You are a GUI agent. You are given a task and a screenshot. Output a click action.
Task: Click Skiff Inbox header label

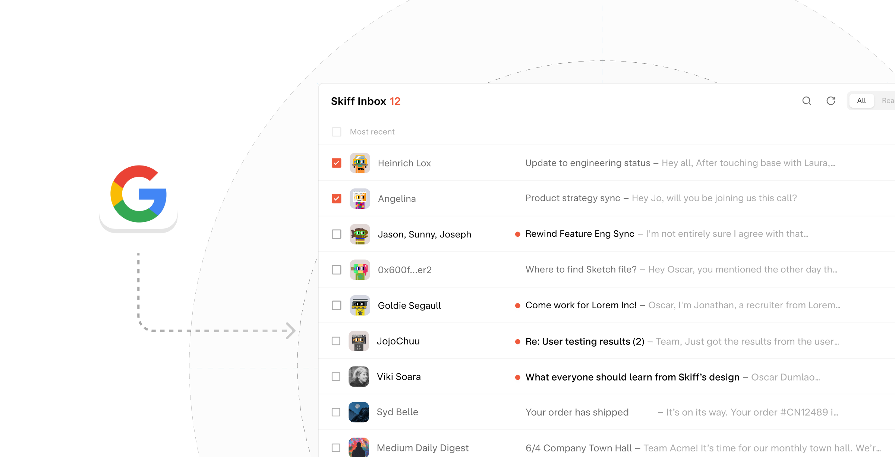(358, 100)
